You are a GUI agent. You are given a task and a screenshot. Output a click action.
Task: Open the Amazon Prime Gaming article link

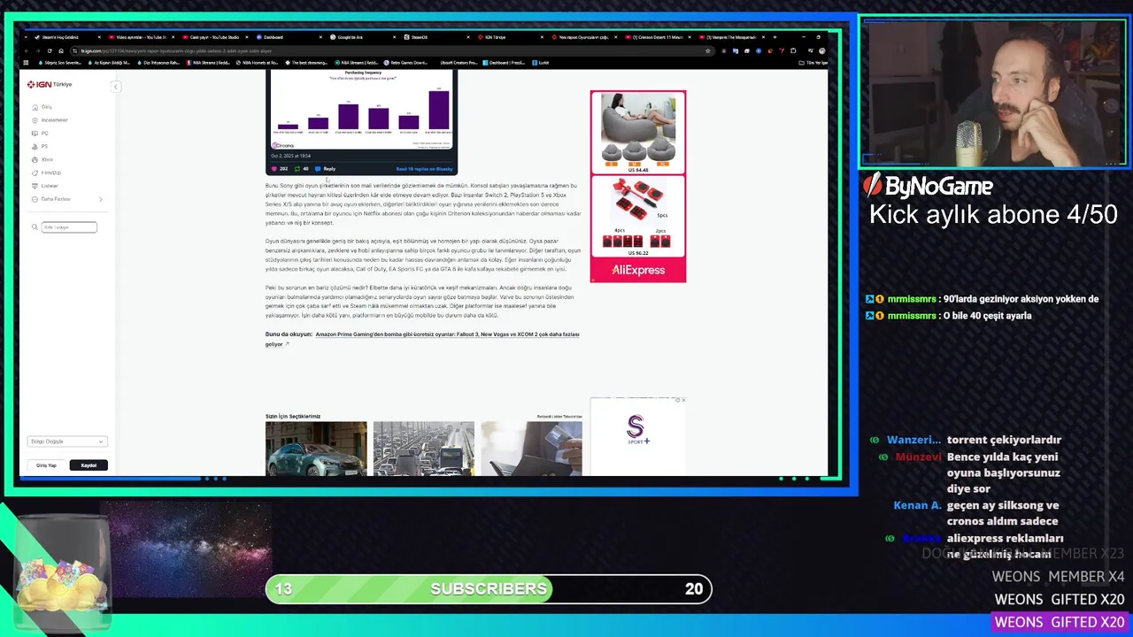(x=422, y=339)
